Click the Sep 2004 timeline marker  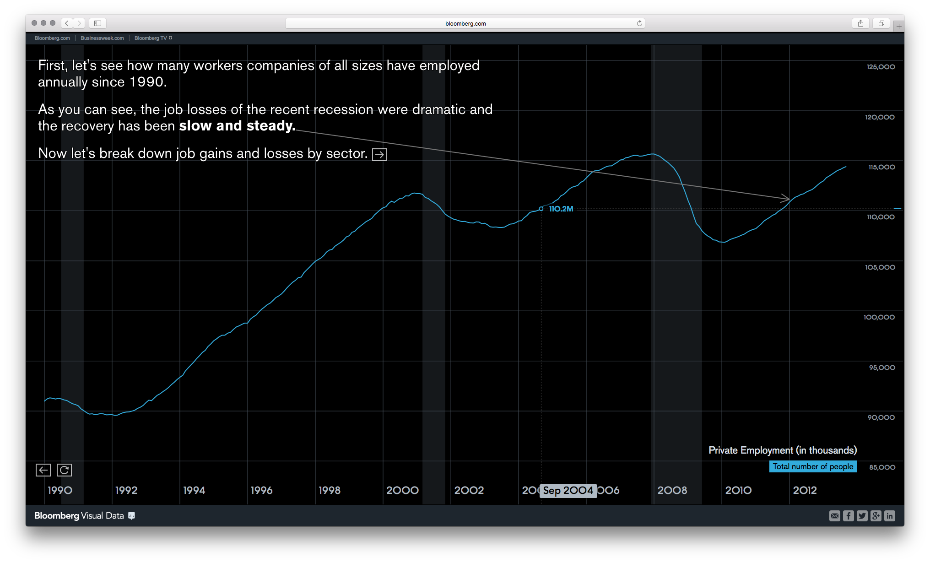pyautogui.click(x=568, y=491)
